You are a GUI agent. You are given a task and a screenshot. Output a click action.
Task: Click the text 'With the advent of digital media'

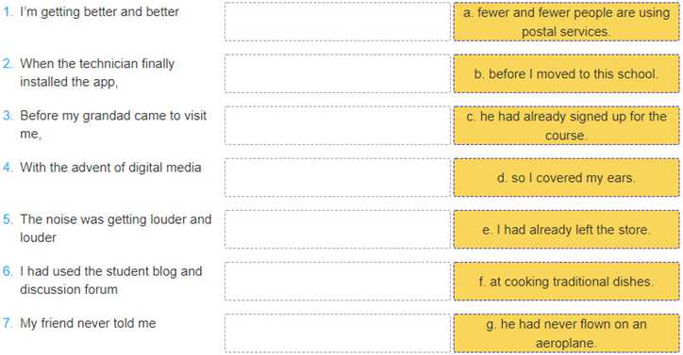click(x=110, y=168)
